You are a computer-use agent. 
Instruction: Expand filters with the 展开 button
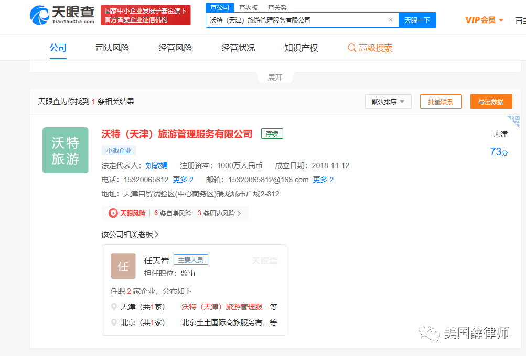275,77
